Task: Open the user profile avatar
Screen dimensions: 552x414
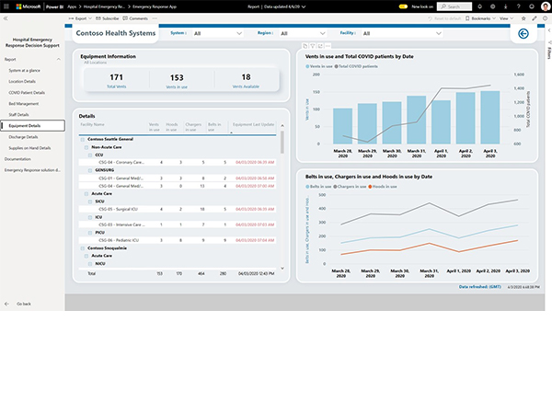Action: [x=545, y=6]
